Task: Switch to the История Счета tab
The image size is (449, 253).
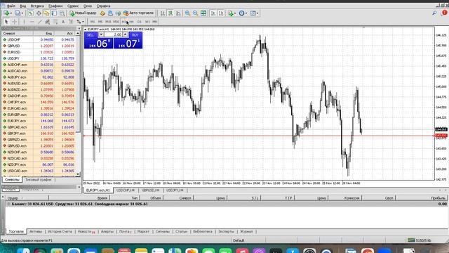Action: 60,231
